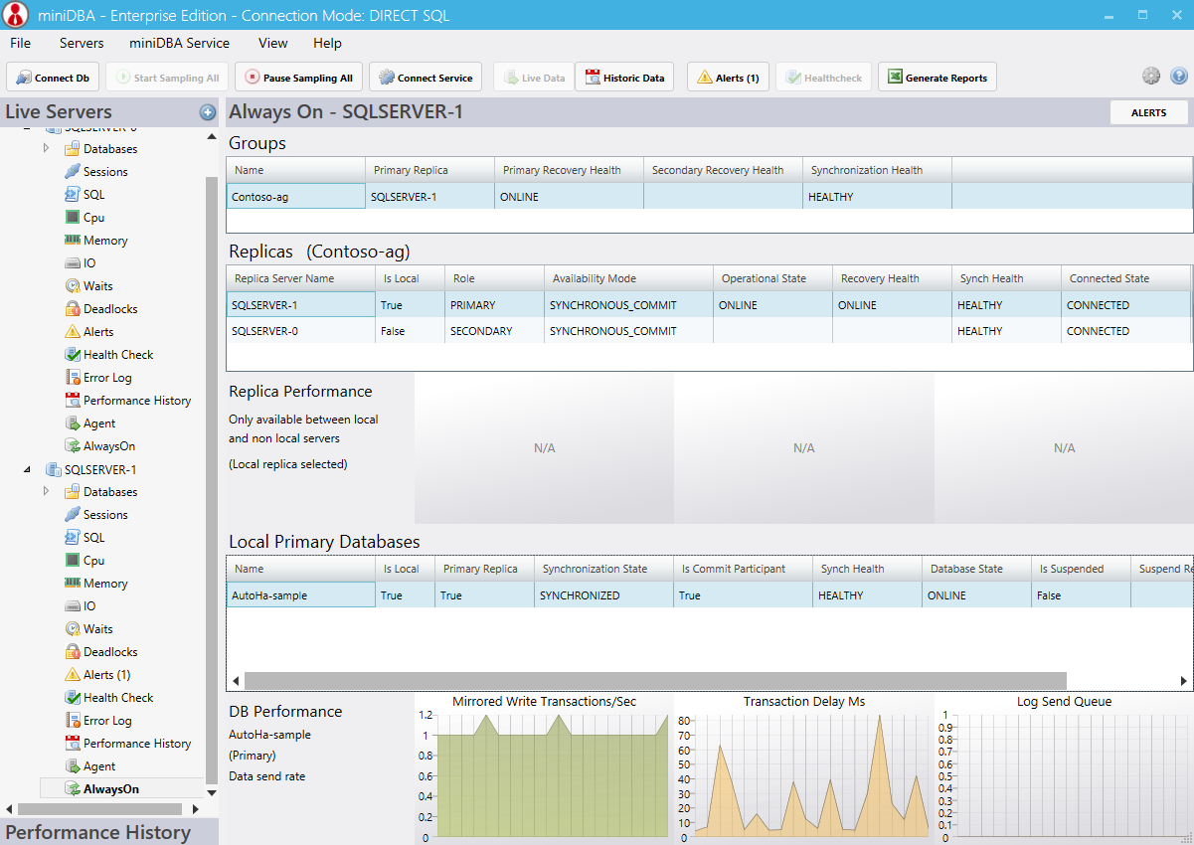Image resolution: width=1194 pixels, height=845 pixels.
Task: Open Memory under SQLSERVER-1
Action: click(x=95, y=584)
